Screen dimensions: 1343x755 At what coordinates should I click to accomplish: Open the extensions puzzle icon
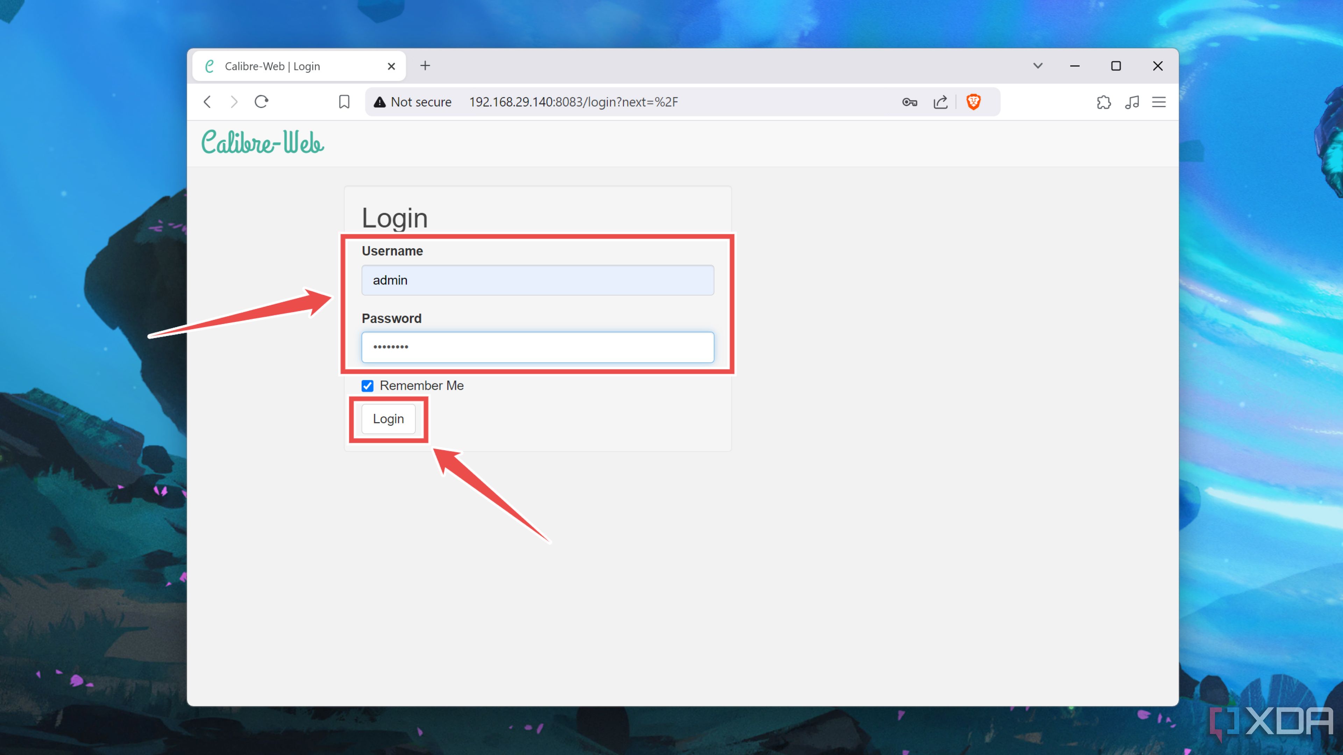1103,102
